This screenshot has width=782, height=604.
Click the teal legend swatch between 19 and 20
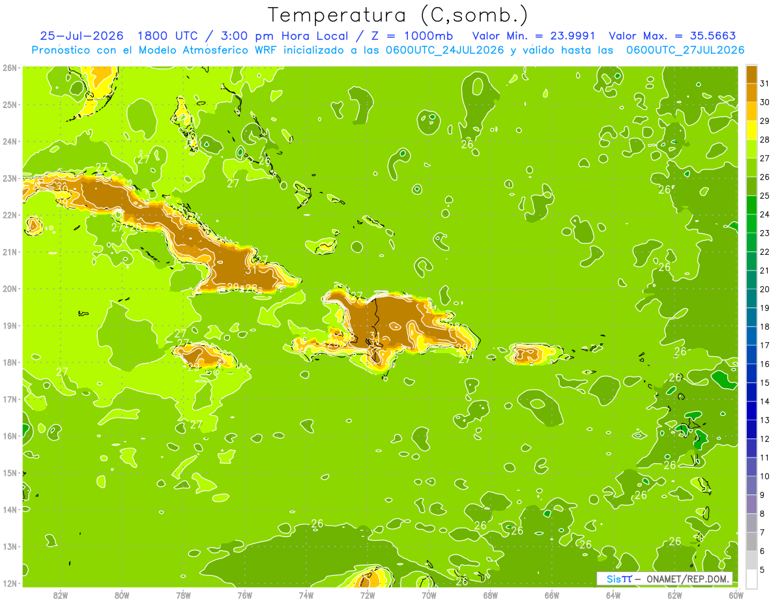tap(751, 298)
